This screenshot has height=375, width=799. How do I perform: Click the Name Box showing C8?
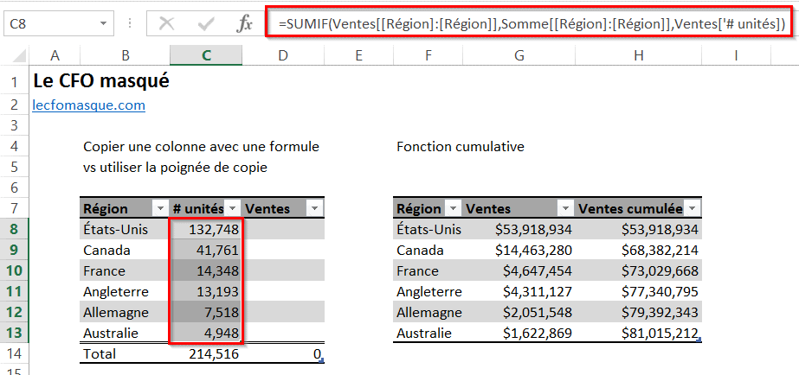[50, 24]
